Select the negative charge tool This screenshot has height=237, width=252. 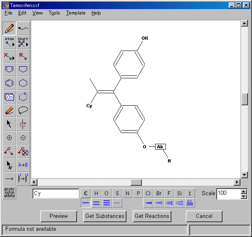[23, 138]
